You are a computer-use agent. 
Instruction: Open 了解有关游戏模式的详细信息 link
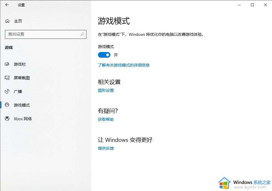(124, 65)
